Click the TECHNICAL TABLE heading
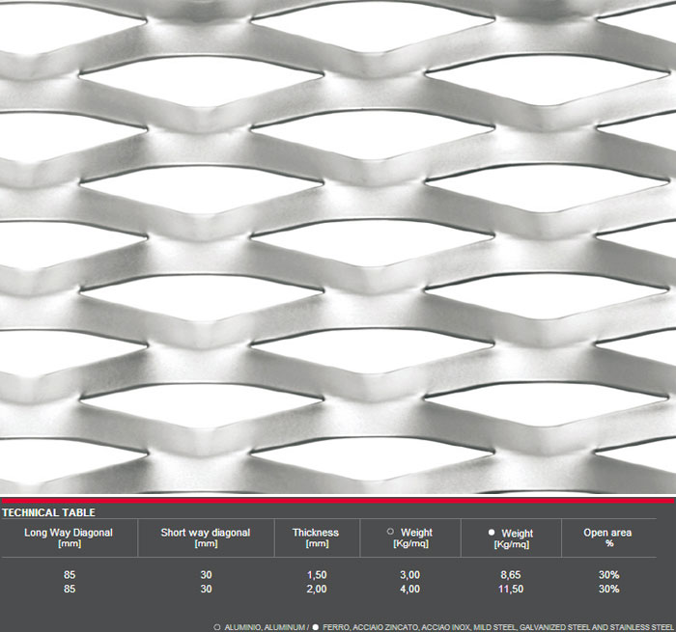Viewport: 676px width, 632px height. tap(48, 512)
